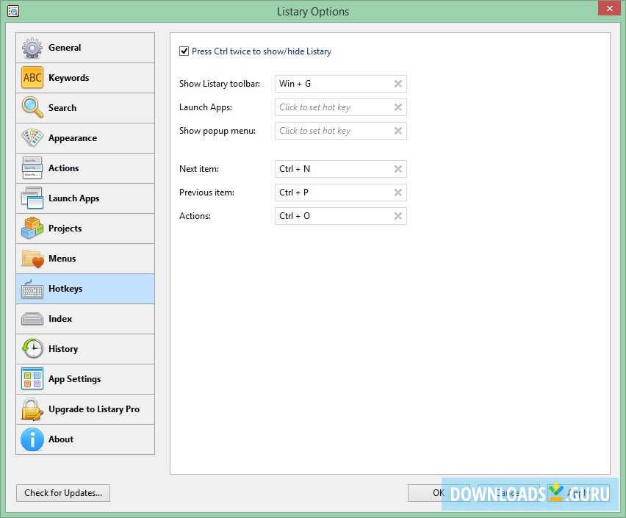Open the General tab label
The image size is (626, 518).
tap(65, 48)
